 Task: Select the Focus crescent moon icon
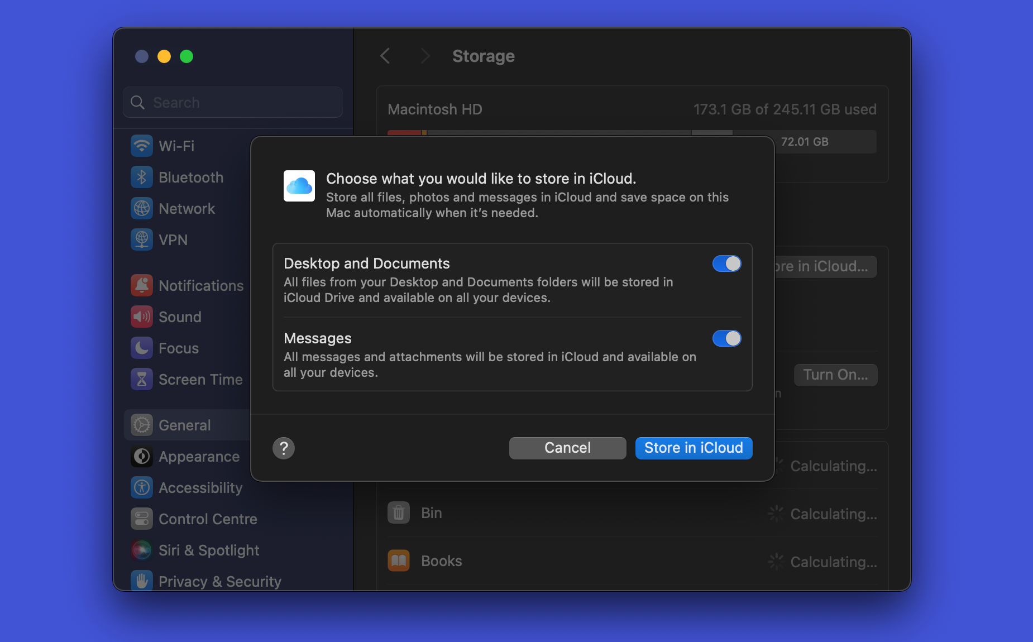pos(142,348)
